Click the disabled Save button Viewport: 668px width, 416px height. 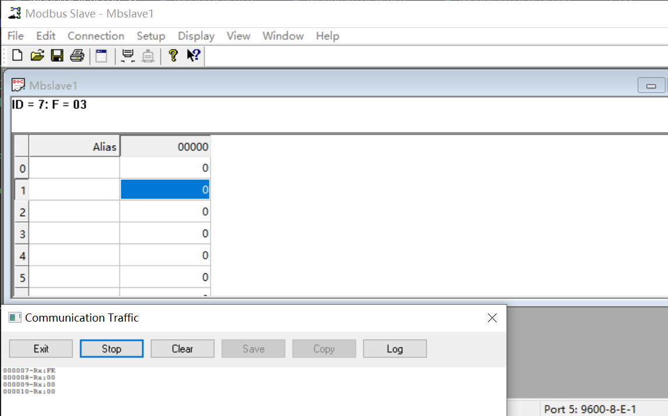[x=254, y=349]
